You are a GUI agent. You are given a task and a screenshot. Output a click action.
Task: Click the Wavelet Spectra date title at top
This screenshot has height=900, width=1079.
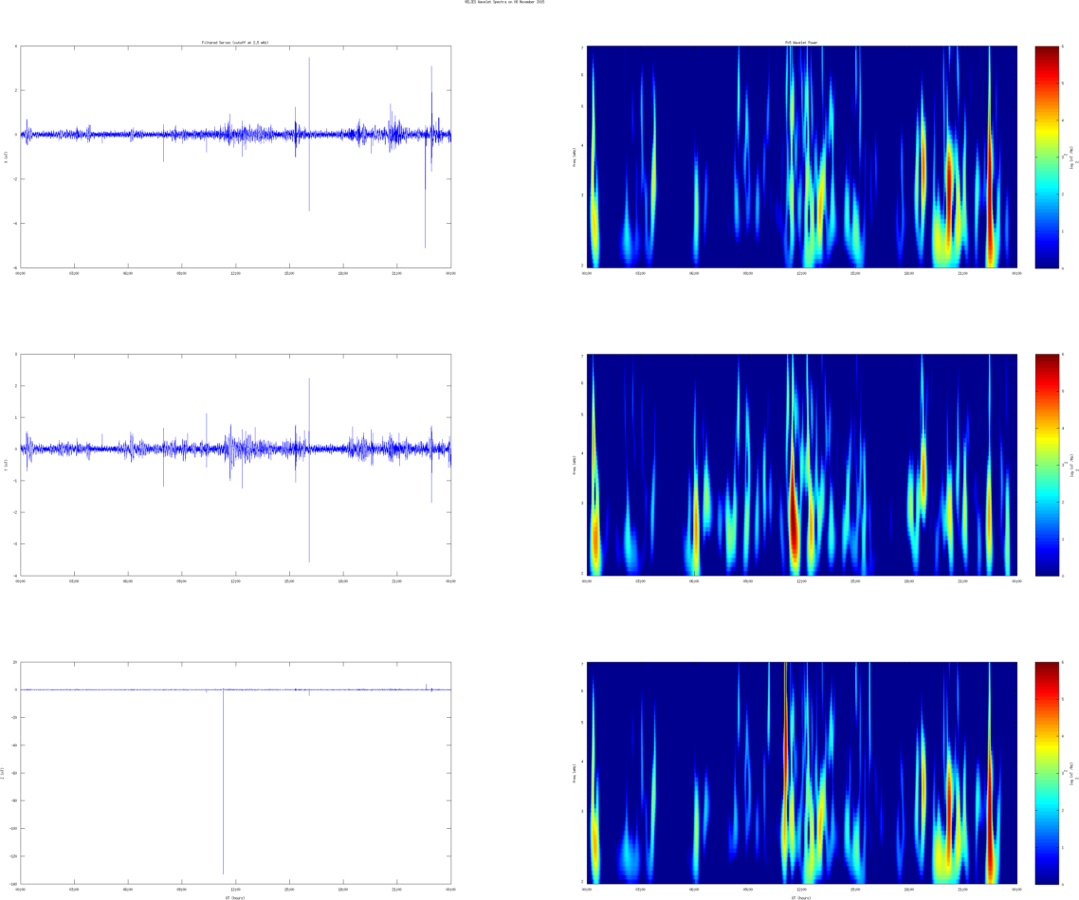(x=504, y=2)
